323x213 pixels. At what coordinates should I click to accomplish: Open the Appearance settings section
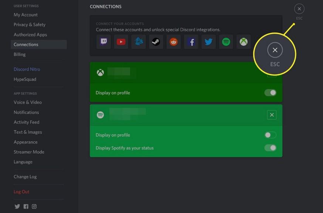coord(26,142)
